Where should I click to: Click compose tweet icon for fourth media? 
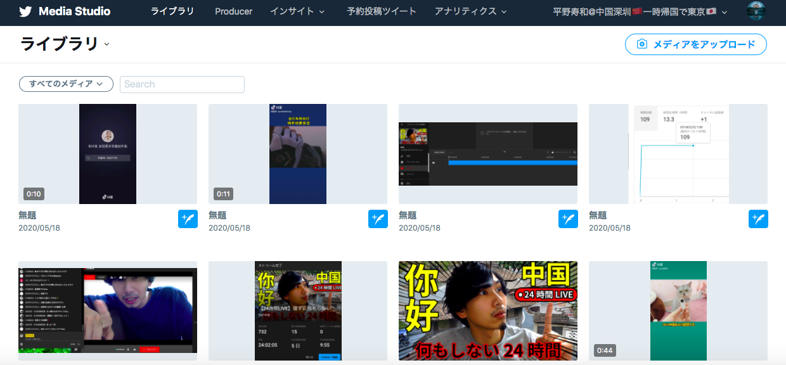[758, 219]
